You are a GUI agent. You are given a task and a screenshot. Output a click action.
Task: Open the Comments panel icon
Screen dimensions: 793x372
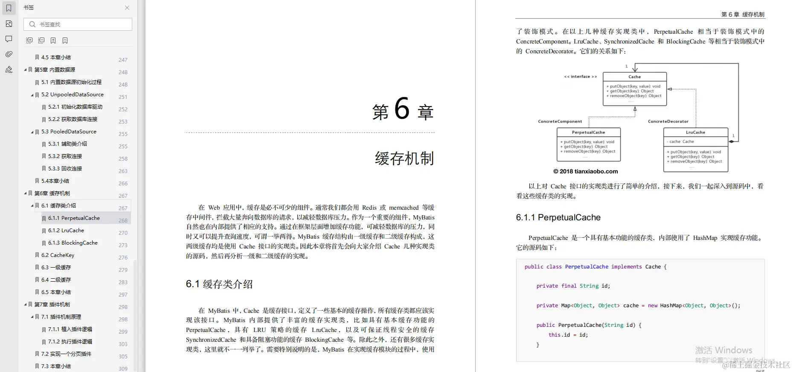click(x=9, y=39)
